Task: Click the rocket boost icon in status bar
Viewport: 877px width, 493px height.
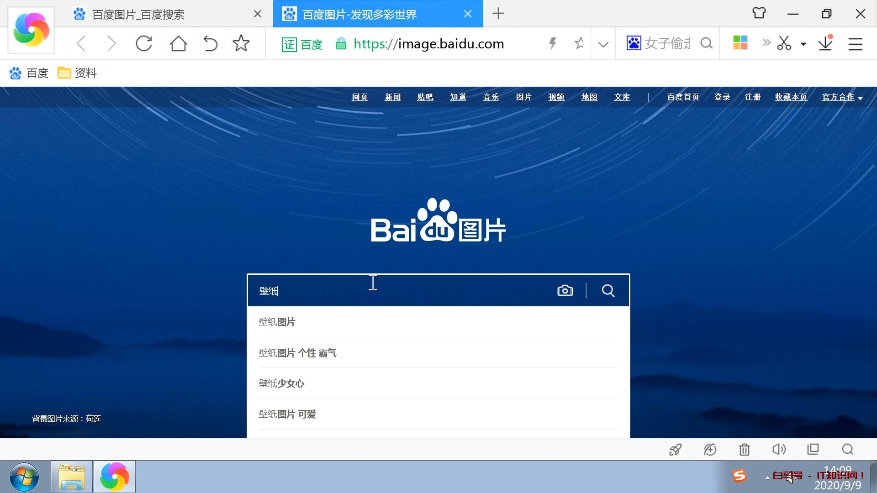Action: tap(675, 449)
